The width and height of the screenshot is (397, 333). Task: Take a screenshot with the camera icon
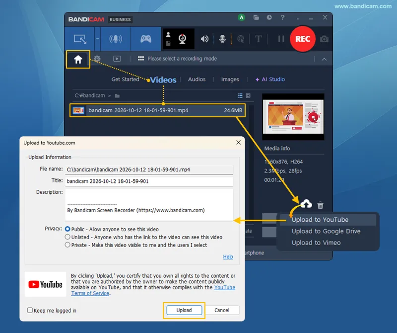coord(324,39)
